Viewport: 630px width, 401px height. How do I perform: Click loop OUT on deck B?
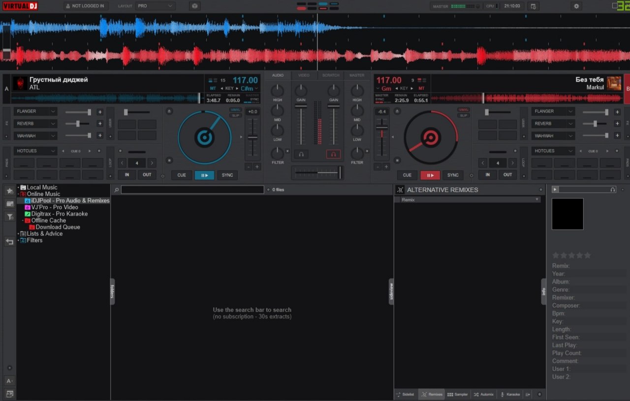click(507, 175)
